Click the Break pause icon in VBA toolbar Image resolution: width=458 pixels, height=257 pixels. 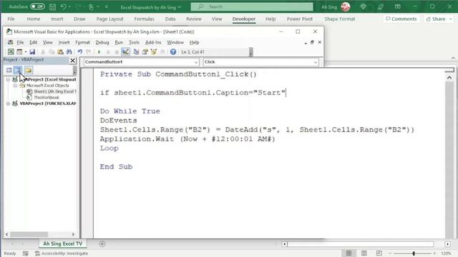pyautogui.click(x=108, y=52)
